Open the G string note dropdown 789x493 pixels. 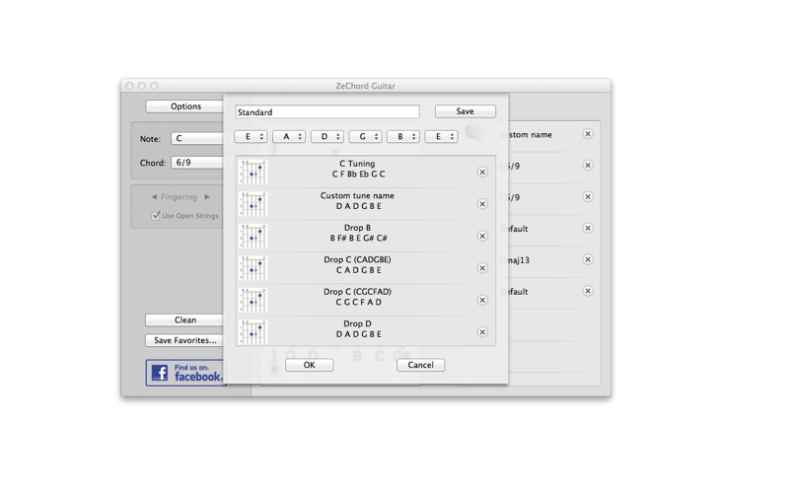click(x=365, y=136)
